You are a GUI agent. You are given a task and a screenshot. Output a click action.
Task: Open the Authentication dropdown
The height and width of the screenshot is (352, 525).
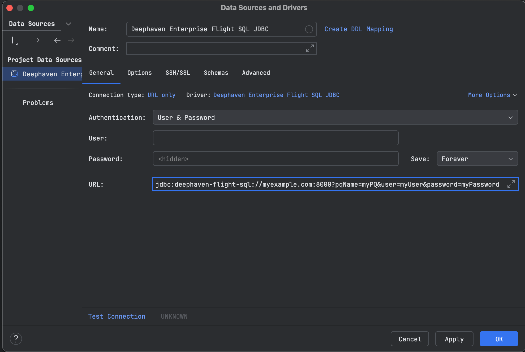click(x=335, y=117)
